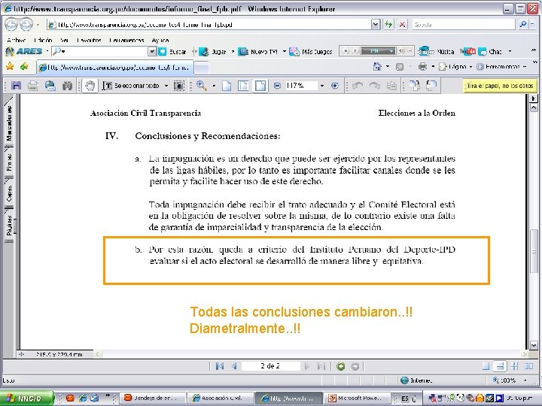The width and height of the screenshot is (542, 406).
Task: Open the Ver menu
Action: tap(64, 40)
